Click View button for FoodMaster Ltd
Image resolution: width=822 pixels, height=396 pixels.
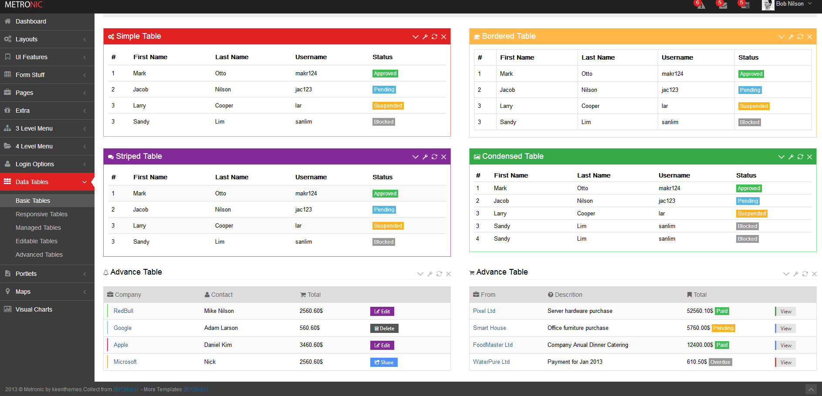tap(785, 346)
